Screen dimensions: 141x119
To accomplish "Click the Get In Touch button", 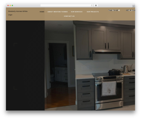I will (x=131, y=10).
